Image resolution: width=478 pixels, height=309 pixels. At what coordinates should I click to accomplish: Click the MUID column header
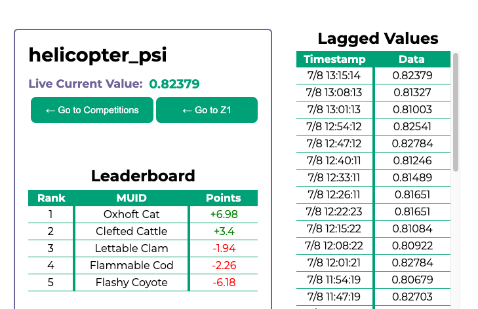coord(131,198)
